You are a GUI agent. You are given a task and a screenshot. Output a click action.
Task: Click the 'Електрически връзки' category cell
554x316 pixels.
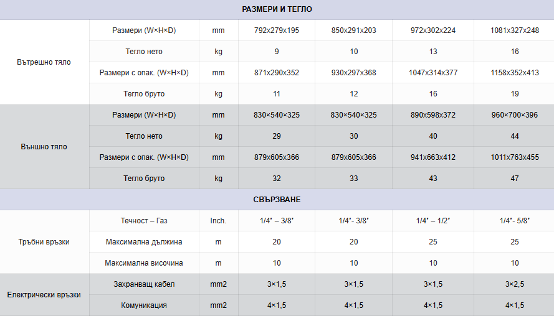coord(44,295)
